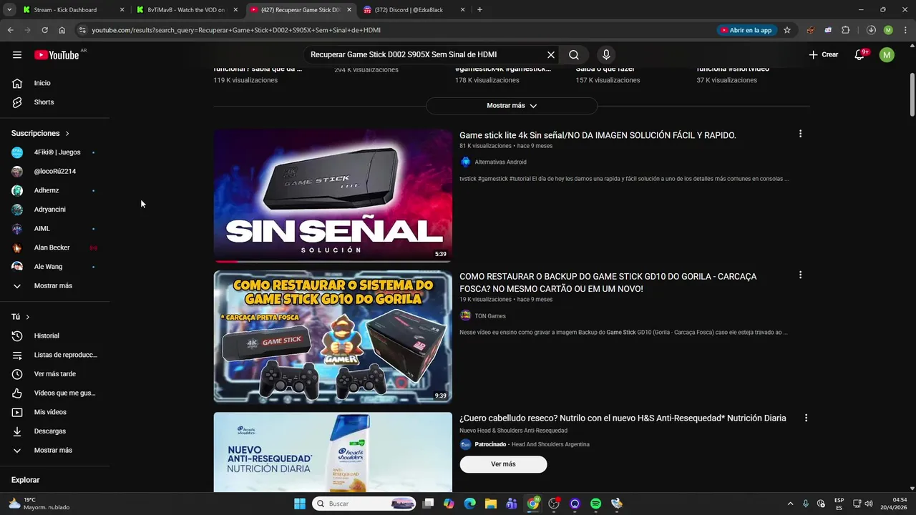Open the Alternativas Android channel
Screen dimensions: 916x515
click(x=500, y=162)
